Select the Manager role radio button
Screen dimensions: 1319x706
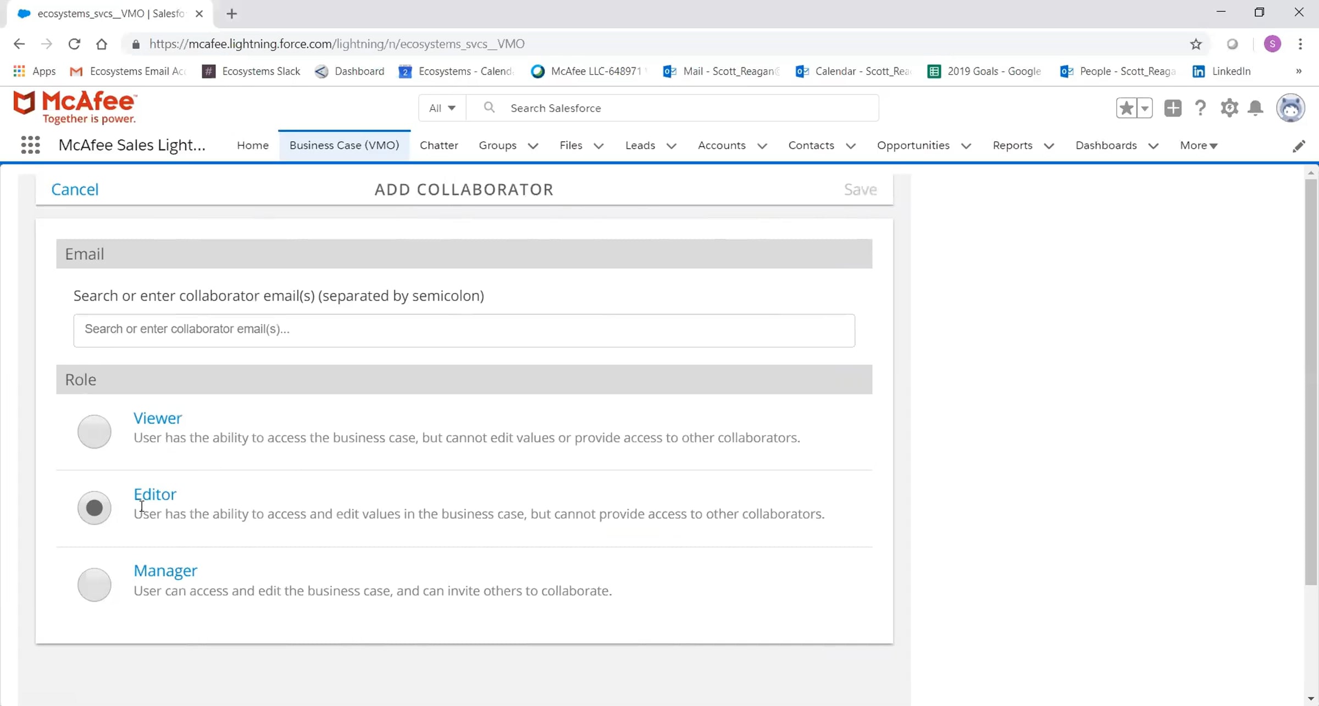pos(95,584)
